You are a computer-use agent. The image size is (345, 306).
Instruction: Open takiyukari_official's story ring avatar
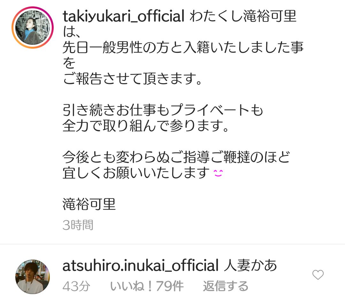click(x=33, y=28)
